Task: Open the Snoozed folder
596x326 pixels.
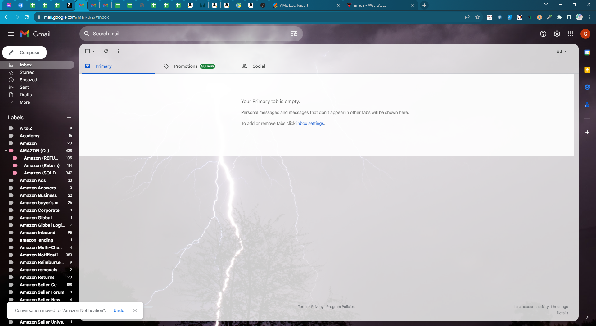Action: click(x=37, y=80)
